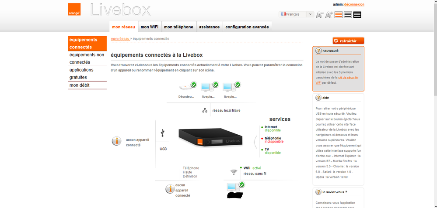Image resolution: width=437 pixels, height=208 pixels.
Task: Click the rafraîchir button
Action: coord(348,41)
